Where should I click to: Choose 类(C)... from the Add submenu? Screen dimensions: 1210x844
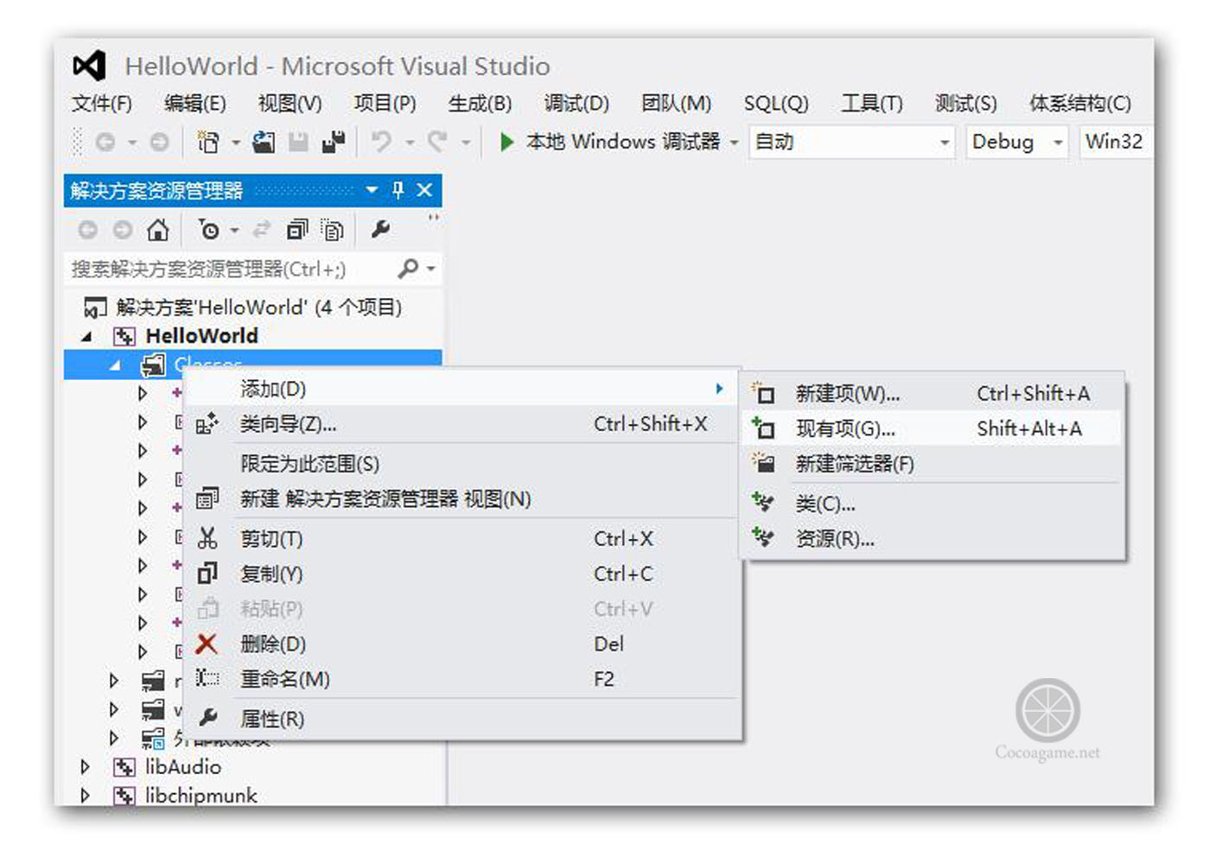click(x=933, y=504)
